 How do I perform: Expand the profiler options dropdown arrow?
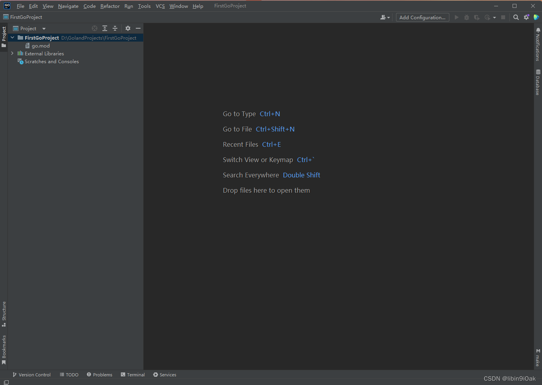click(x=495, y=18)
